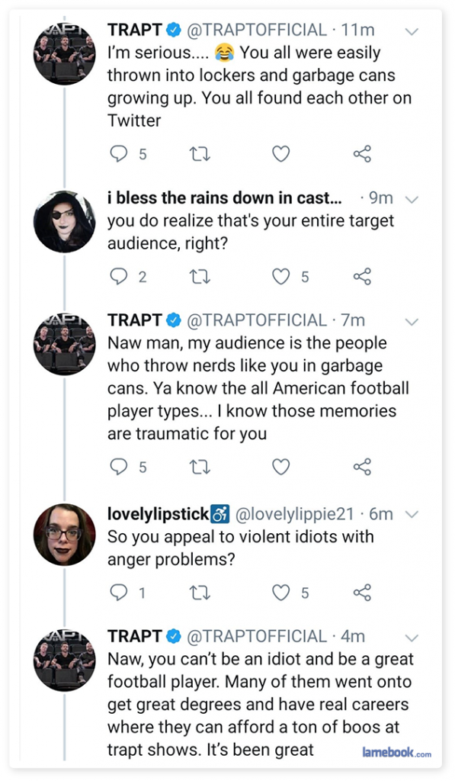Open @TRAPTOFFICIAL handle on 4m tweet
Viewport: 455px width, 781px height.
click(256, 636)
